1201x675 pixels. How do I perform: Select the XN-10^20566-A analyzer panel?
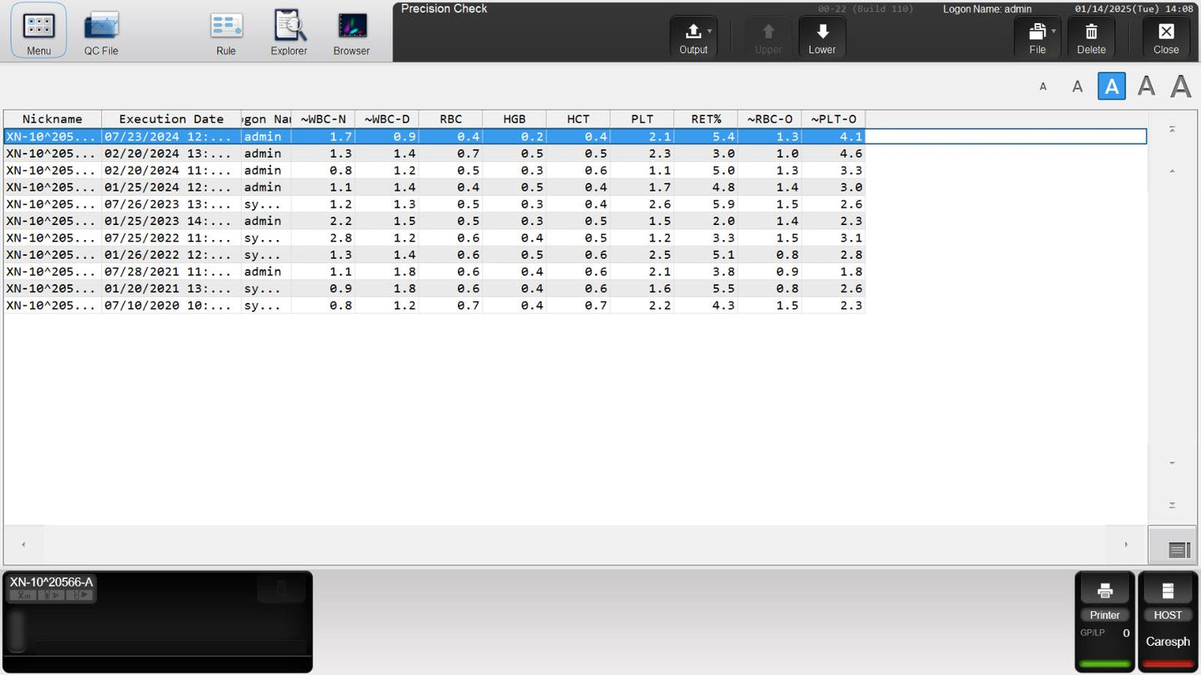point(158,621)
